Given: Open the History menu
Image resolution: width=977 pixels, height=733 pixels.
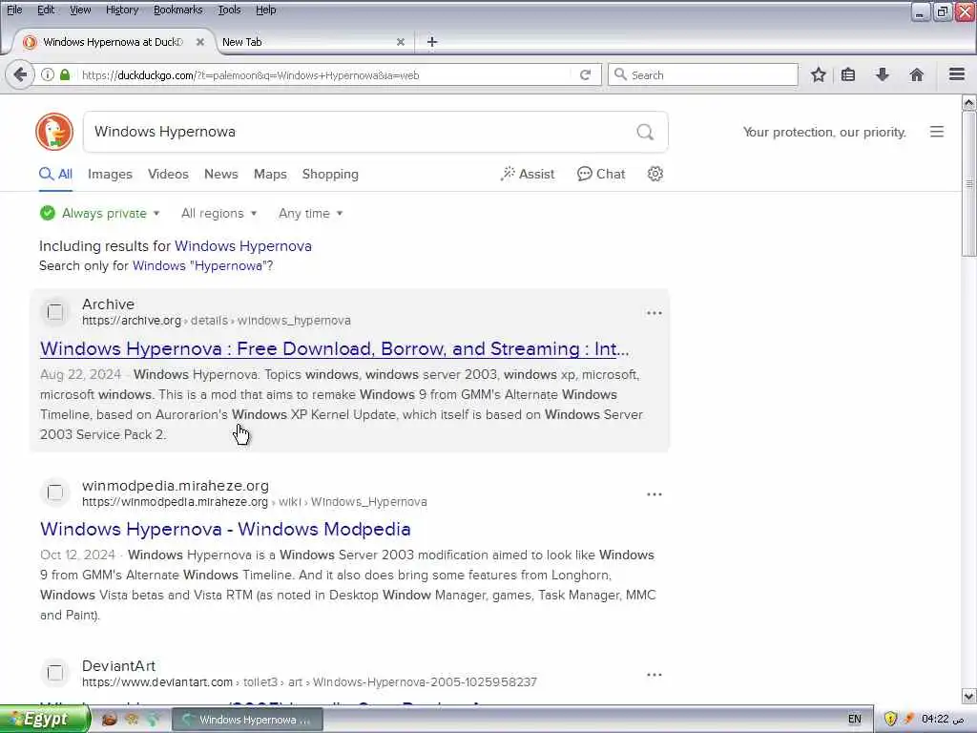Looking at the screenshot, I should point(121,10).
